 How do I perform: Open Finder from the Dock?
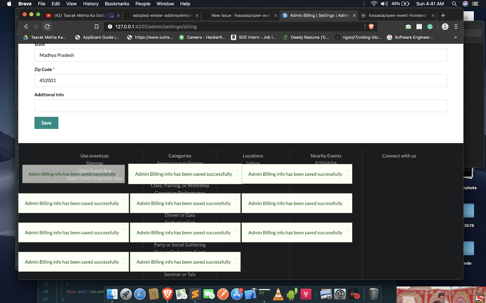coord(112,294)
